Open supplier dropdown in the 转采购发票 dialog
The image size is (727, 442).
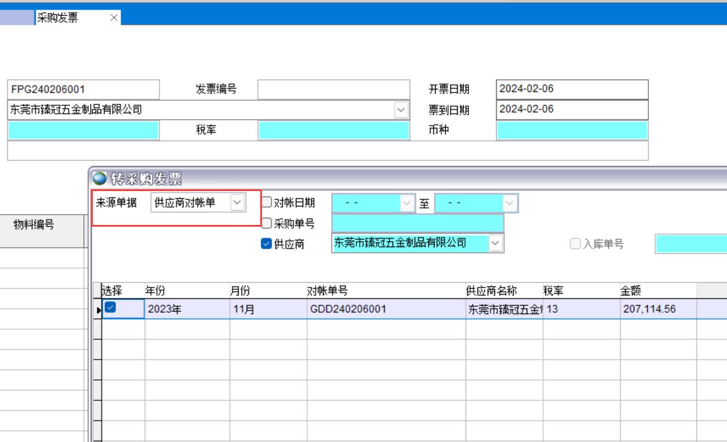[x=496, y=243]
